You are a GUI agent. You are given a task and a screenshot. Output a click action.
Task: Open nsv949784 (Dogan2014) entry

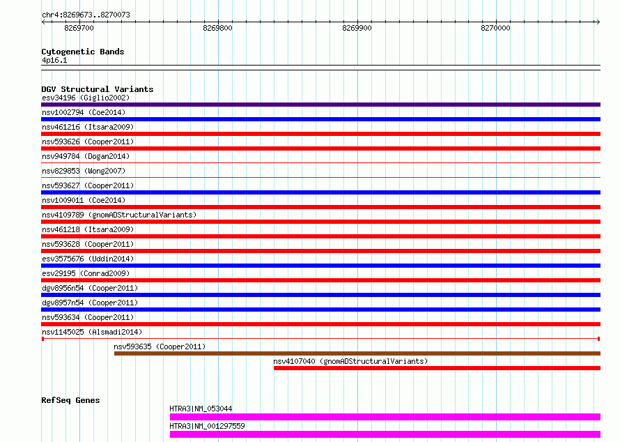pos(86,156)
